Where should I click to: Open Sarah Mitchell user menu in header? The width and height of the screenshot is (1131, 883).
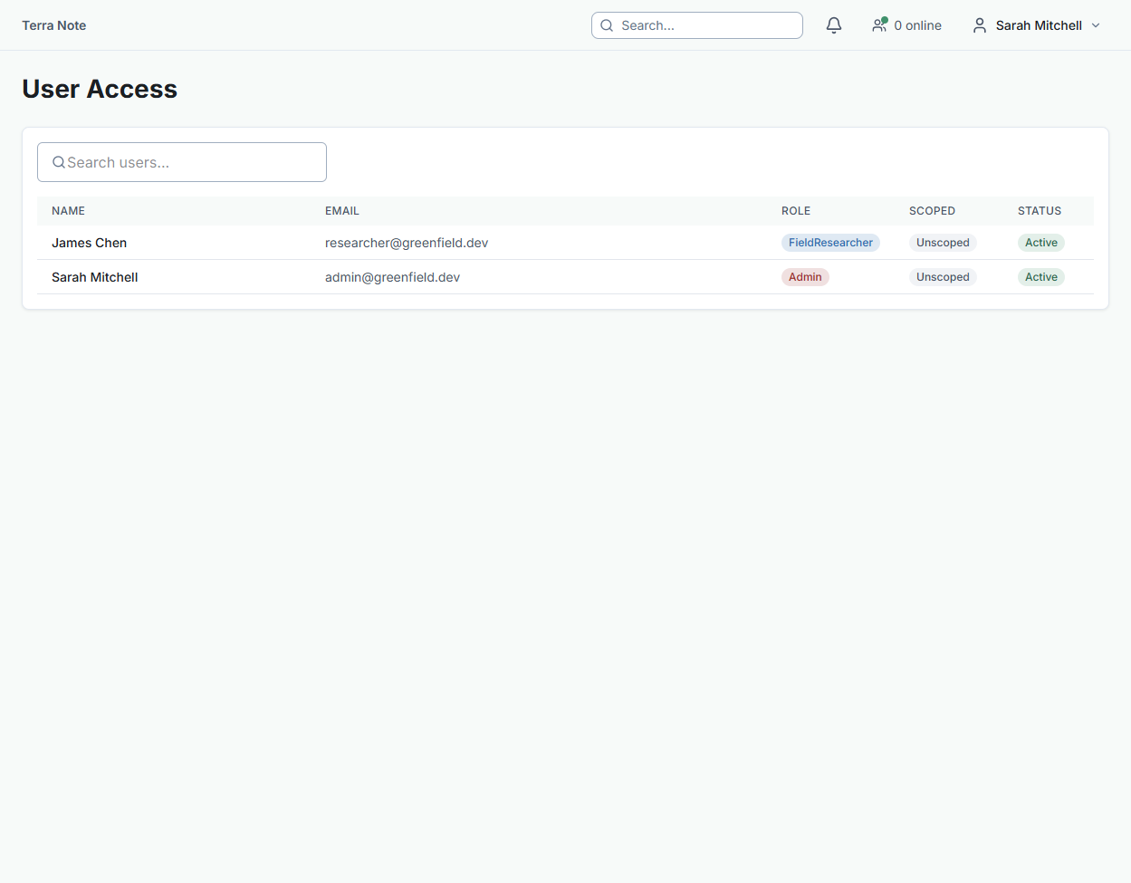pyautogui.click(x=1038, y=25)
